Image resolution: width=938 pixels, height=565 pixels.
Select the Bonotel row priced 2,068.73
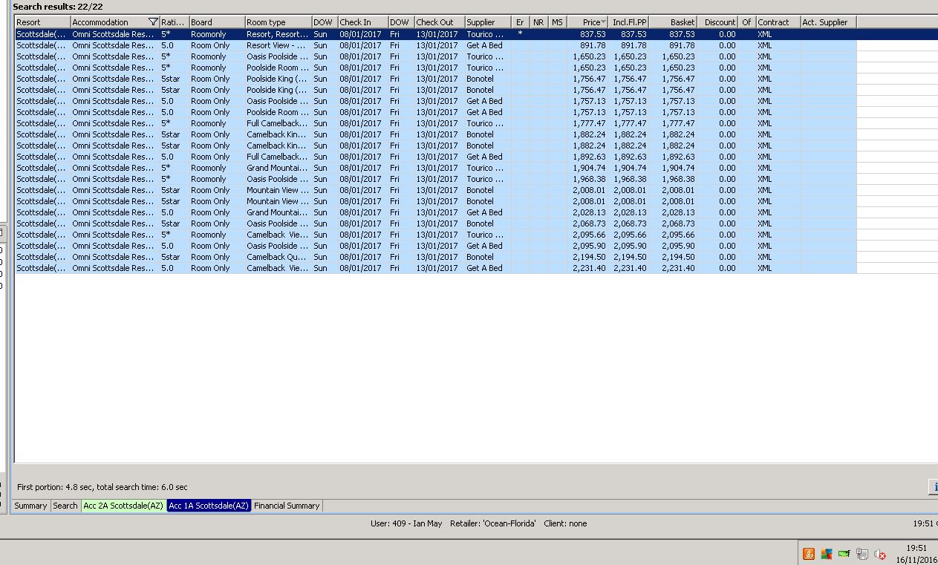tap(436, 223)
